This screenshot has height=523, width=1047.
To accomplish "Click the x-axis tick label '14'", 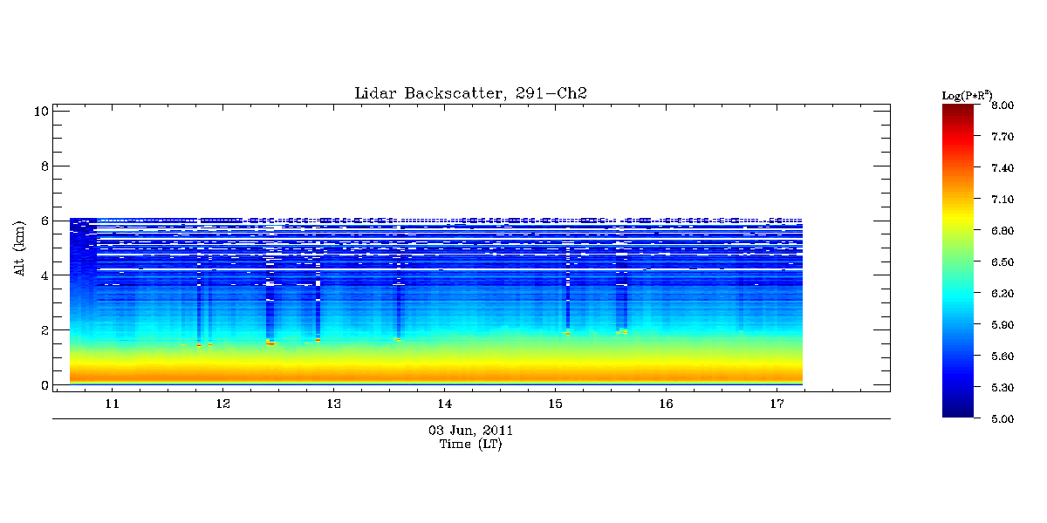I will pyautogui.click(x=444, y=404).
